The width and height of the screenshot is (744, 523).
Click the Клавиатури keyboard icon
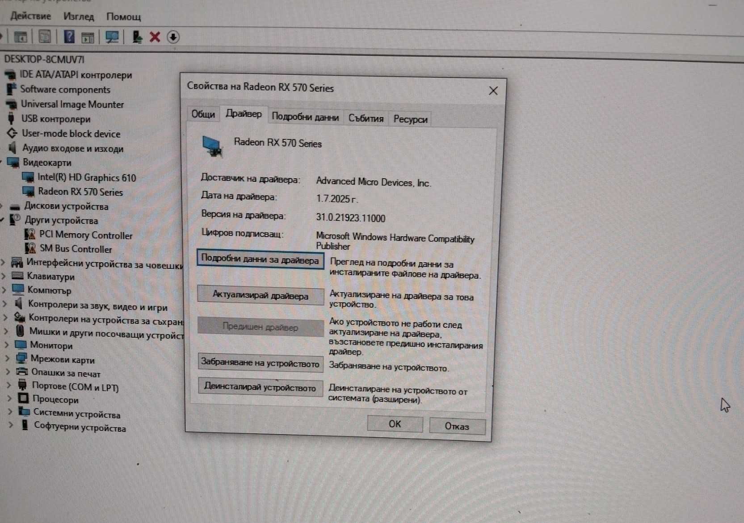17,276
